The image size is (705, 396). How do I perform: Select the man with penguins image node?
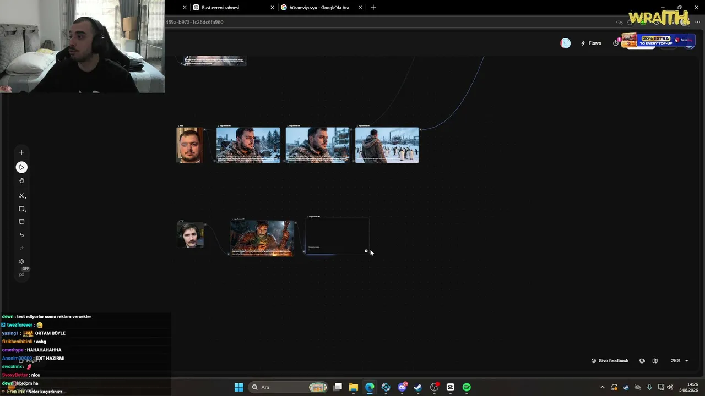pos(387,145)
